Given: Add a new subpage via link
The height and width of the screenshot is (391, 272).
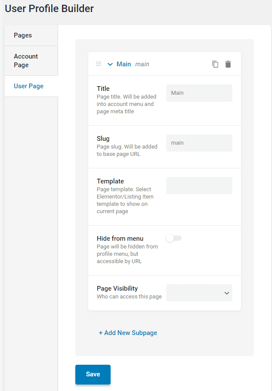Looking at the screenshot, I should [128, 332].
